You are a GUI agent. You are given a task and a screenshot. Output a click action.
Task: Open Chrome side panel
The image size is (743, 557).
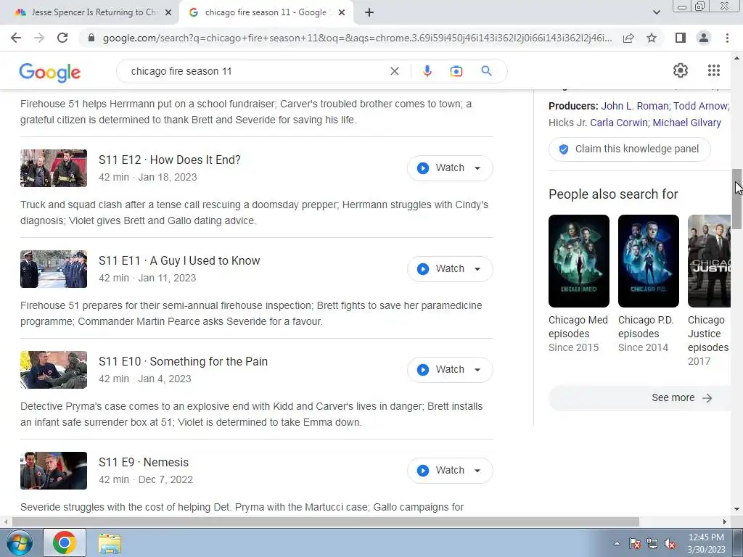[681, 38]
